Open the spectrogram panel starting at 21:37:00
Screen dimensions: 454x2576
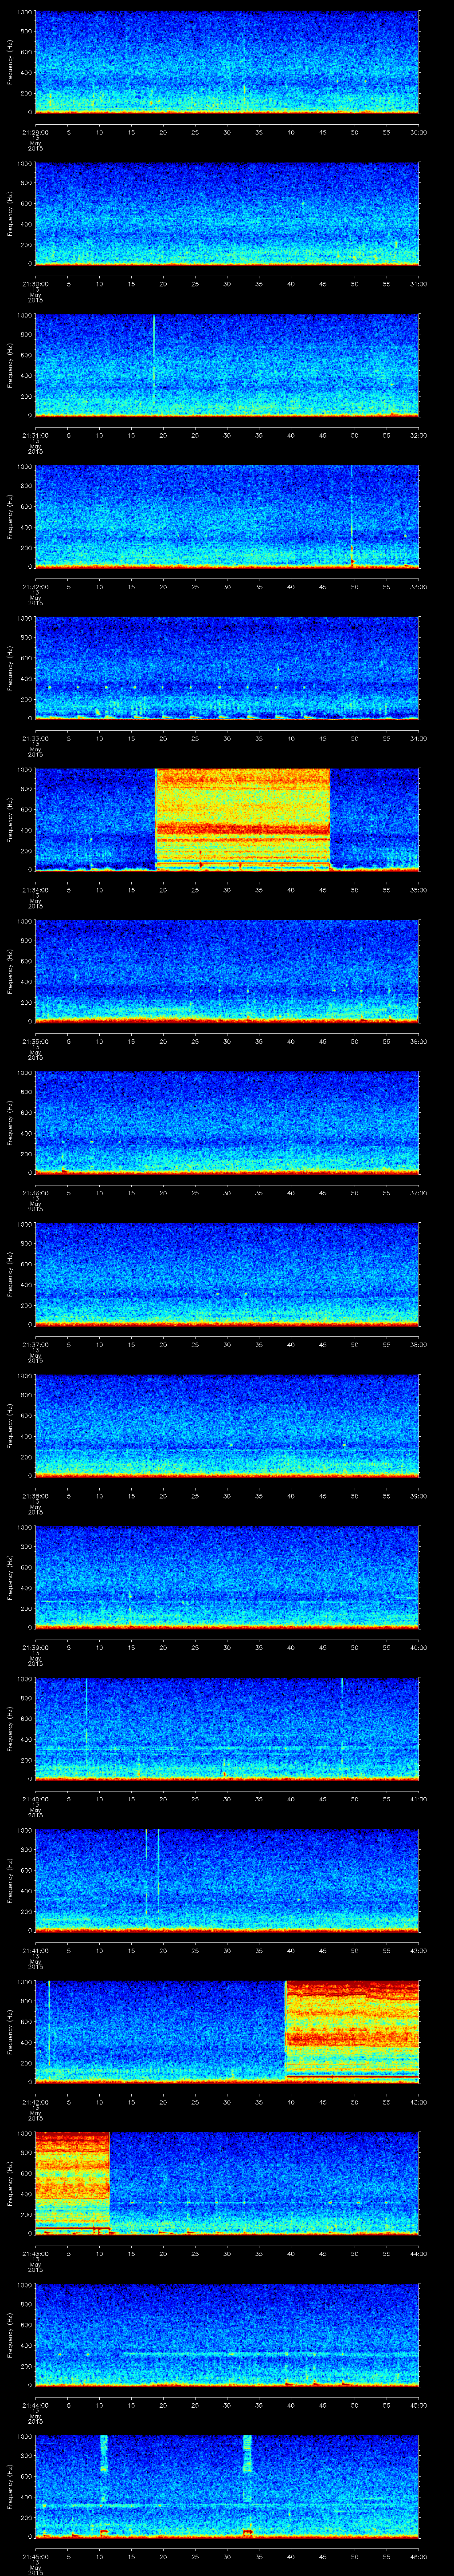tap(227, 1274)
